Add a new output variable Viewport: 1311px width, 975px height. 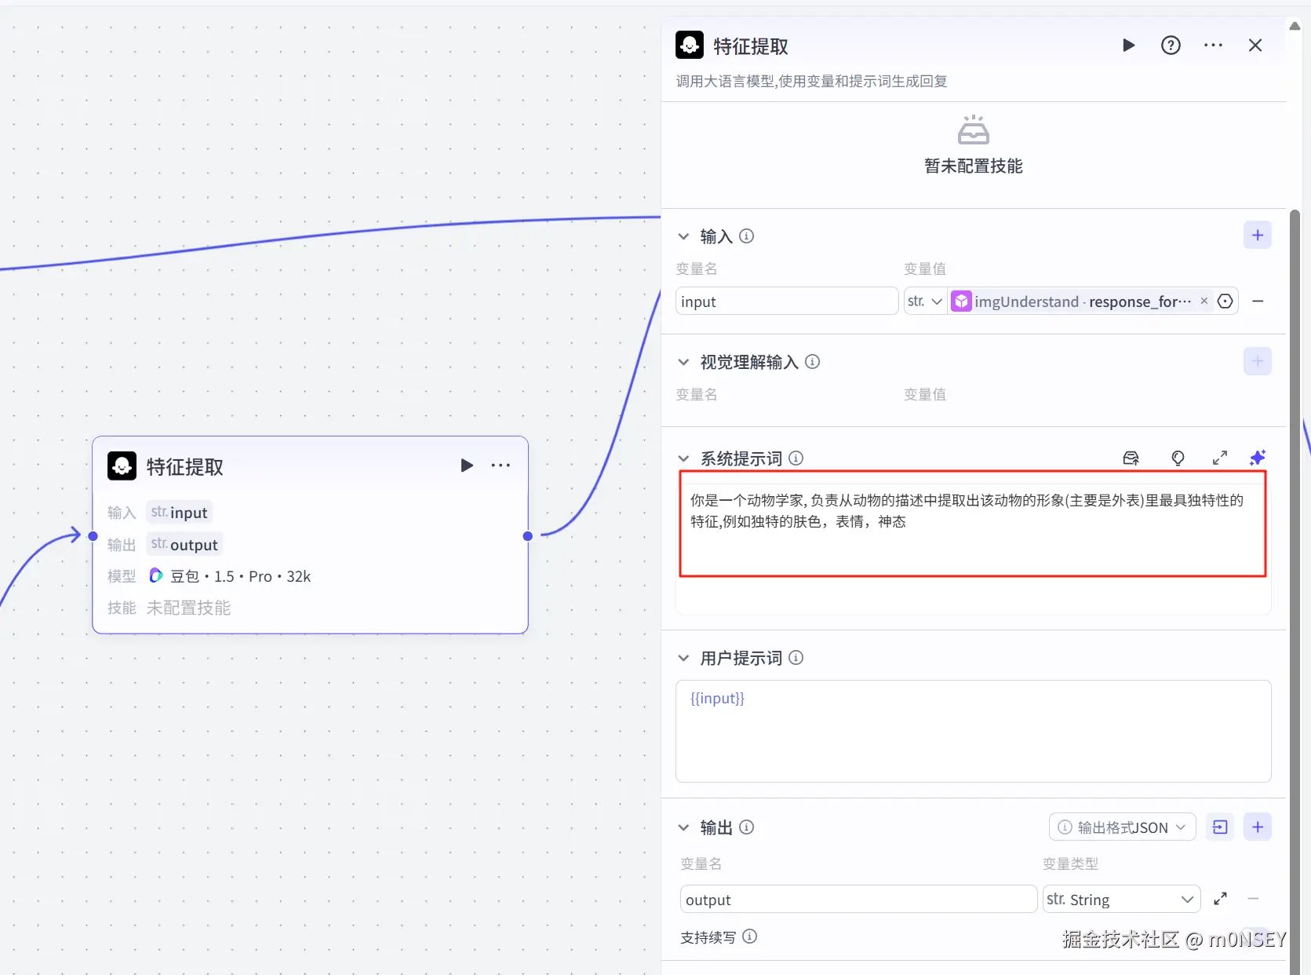pos(1258,827)
